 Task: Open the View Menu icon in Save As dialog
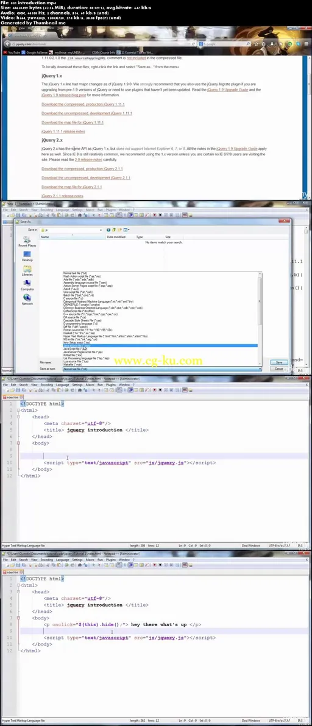pos(126,230)
